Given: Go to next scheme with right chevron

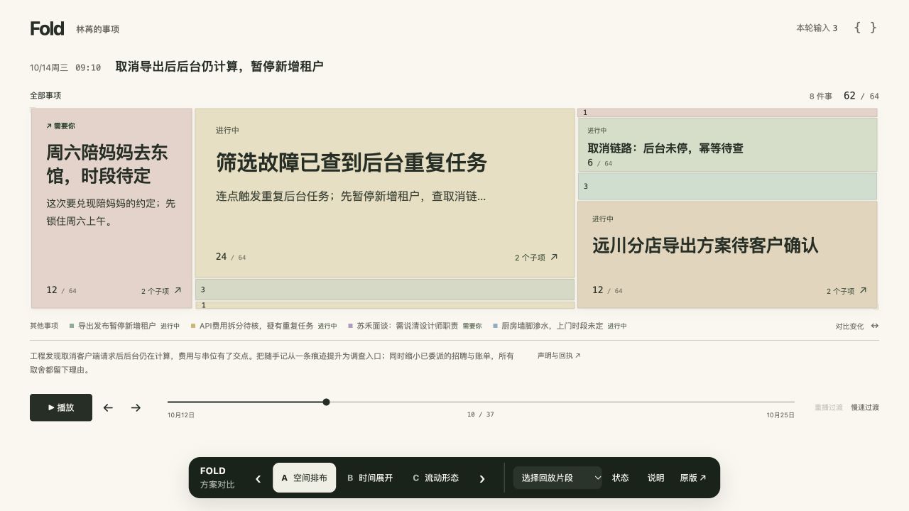Looking at the screenshot, I should click(482, 478).
